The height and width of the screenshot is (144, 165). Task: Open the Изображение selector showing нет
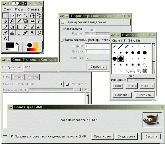point(41,67)
